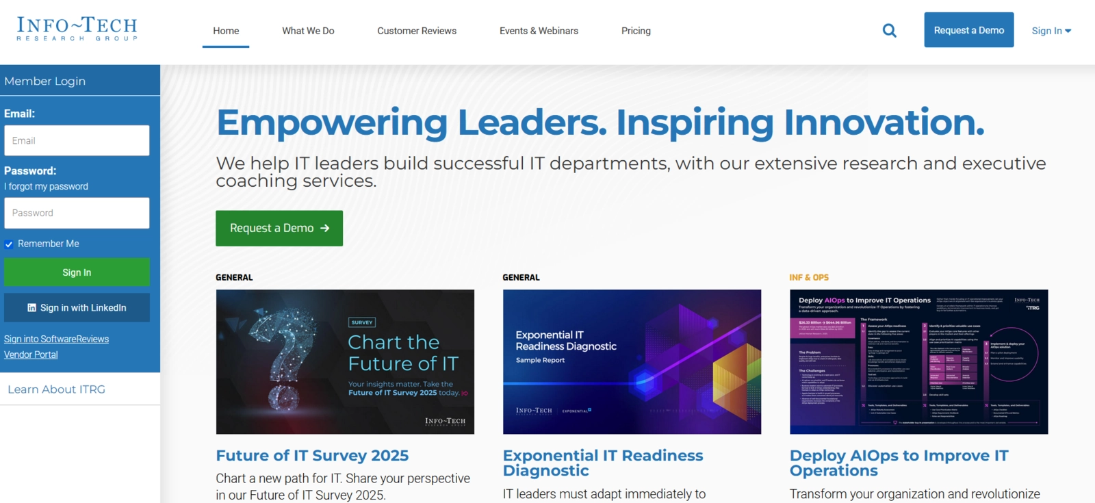1095x503 pixels.
Task: Choose Sign in with LinkedIn
Action: 77,308
